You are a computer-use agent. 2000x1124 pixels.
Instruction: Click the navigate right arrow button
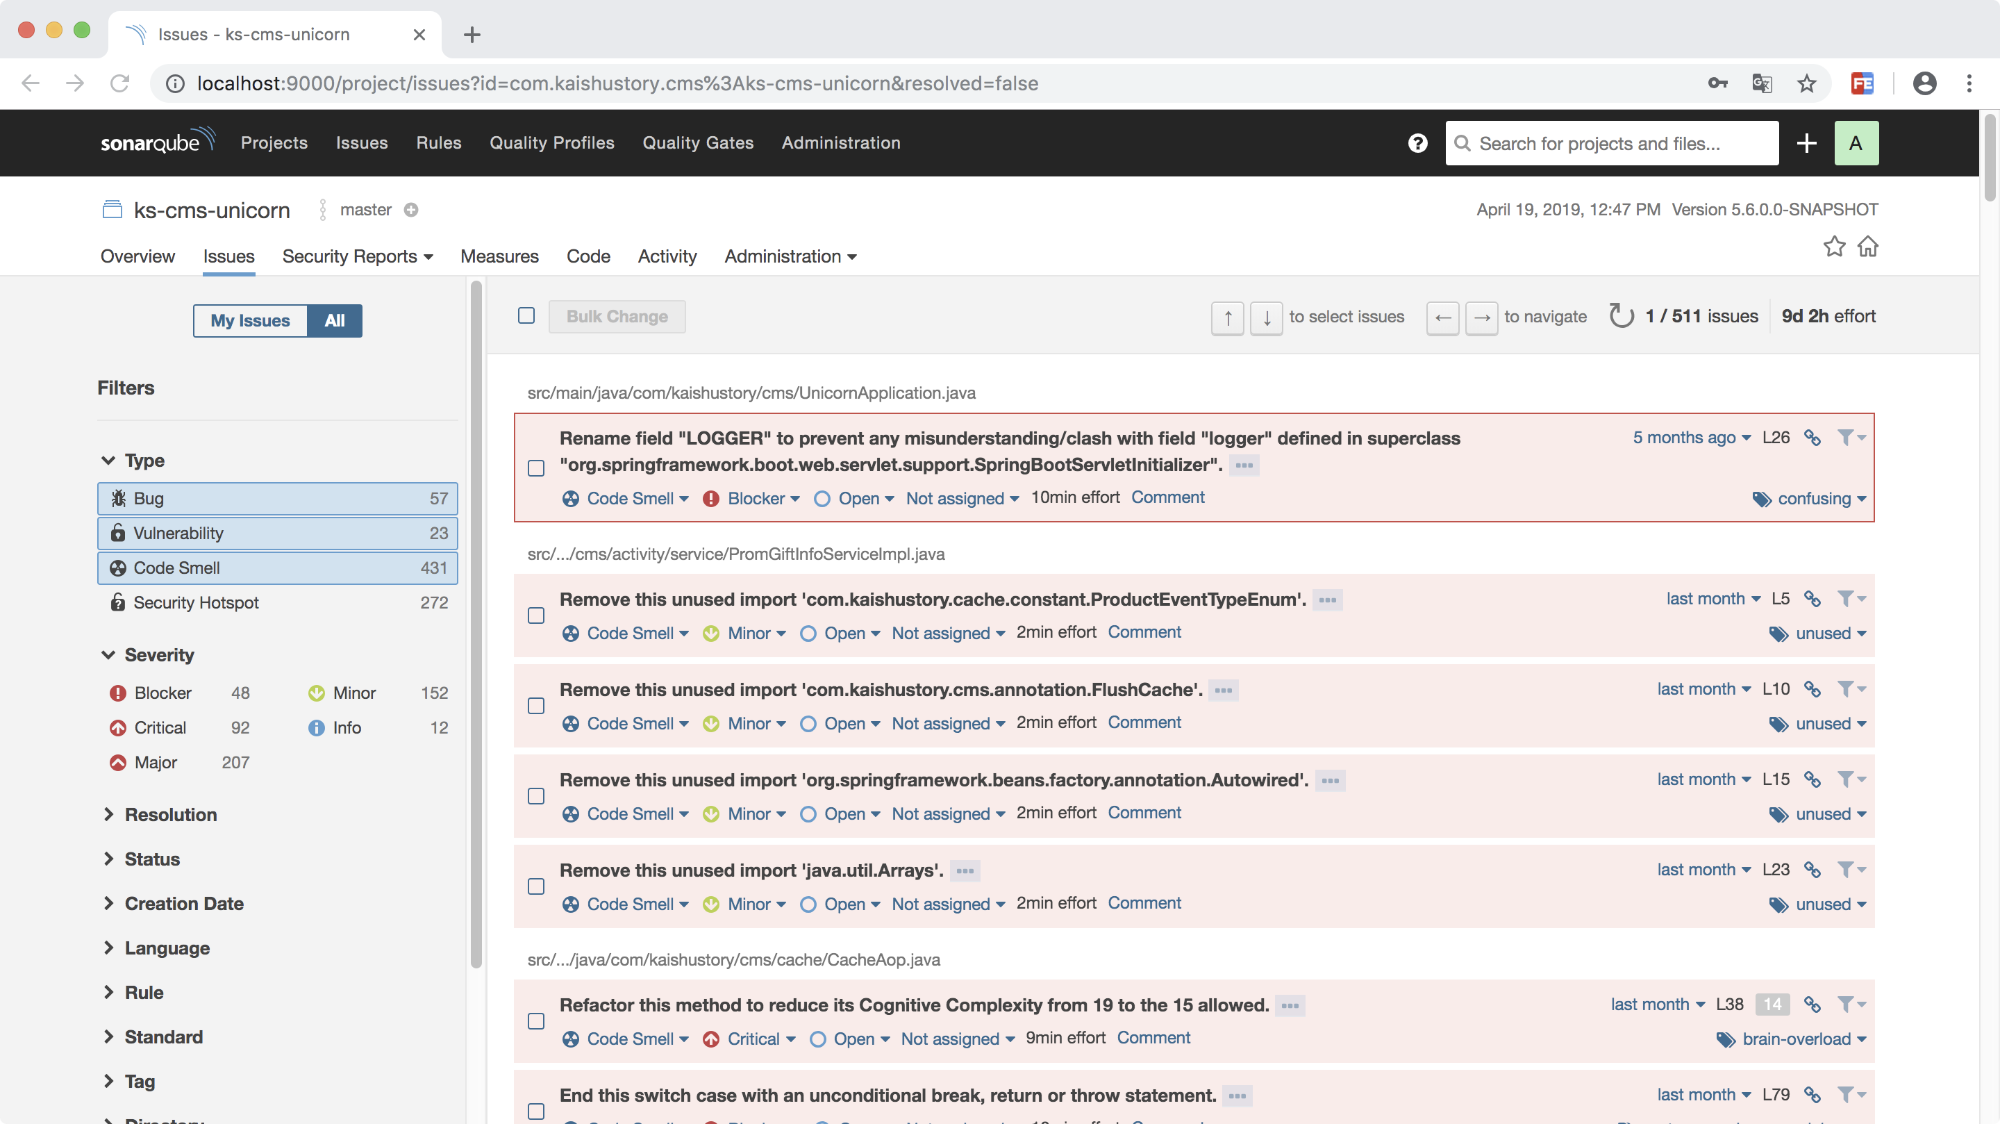tap(1481, 317)
